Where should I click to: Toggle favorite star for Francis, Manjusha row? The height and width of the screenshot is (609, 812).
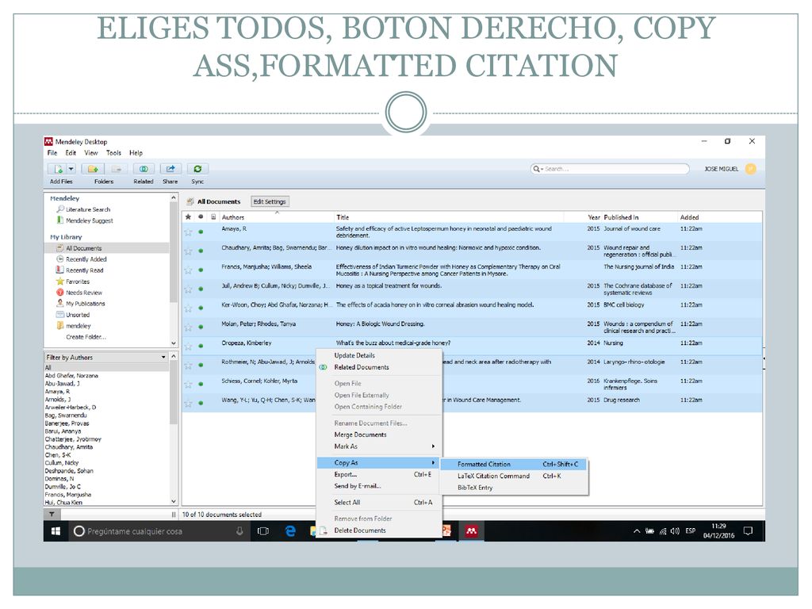(188, 270)
